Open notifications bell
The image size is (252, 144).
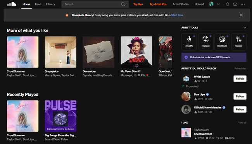point(228,4)
